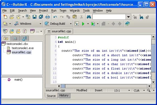Click the EXE project selector icon
157x105 pixels.
click(x=32, y=31)
